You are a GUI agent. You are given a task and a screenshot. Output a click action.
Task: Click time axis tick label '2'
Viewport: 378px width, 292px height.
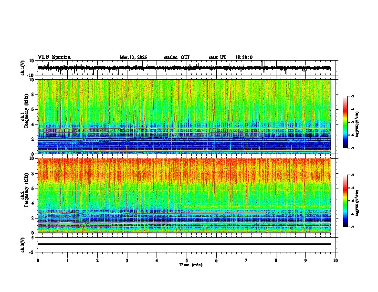[x=97, y=261]
